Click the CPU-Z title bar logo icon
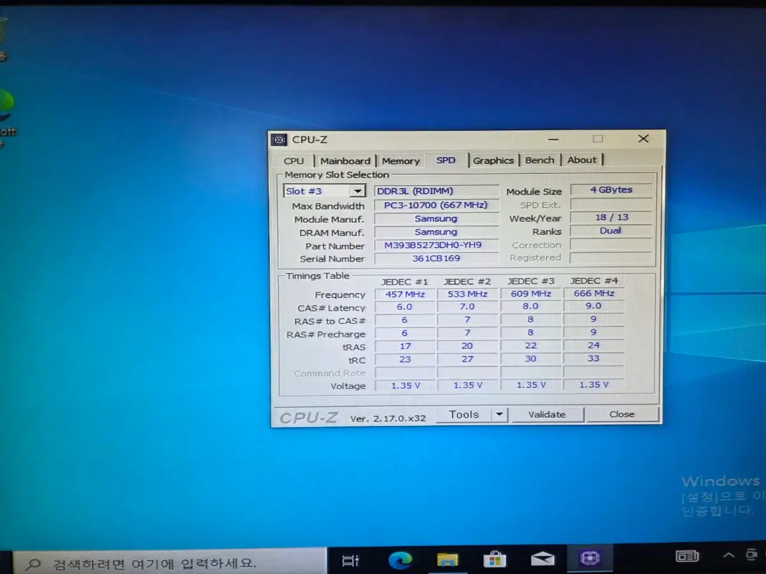Screen dimensions: 766x574 (279, 140)
